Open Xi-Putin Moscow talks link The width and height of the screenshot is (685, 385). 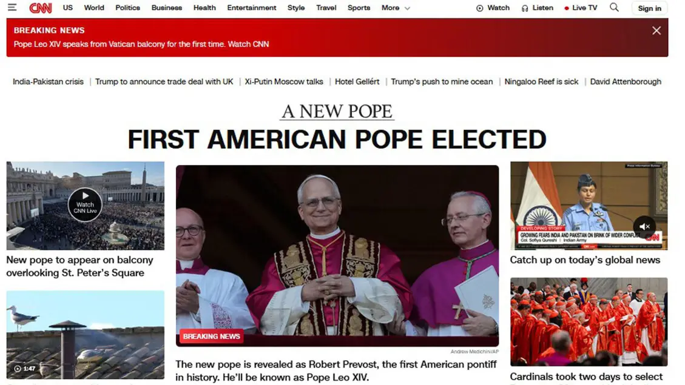click(284, 82)
